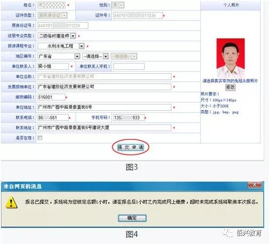This screenshot has width=270, height=245.
Task: Close the 来自网页的消息 dialog
Action: point(254,185)
